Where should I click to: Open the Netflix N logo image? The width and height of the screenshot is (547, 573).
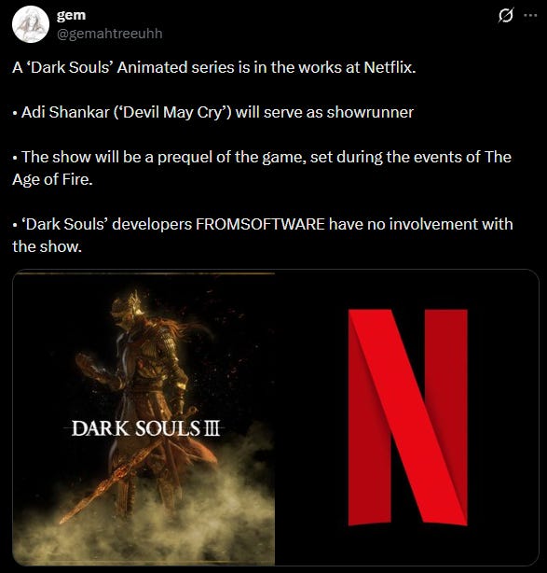pyautogui.click(x=407, y=417)
